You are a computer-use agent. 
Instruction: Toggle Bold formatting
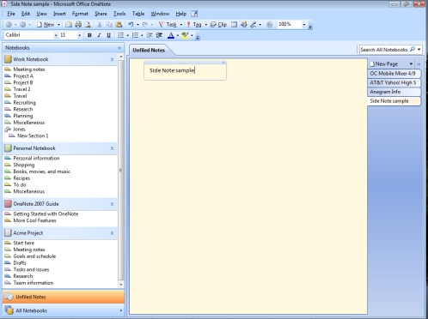89,35
